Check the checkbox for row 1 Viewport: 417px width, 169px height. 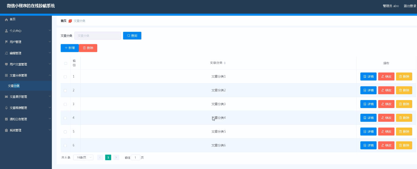pyautogui.click(x=66, y=77)
